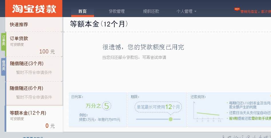Expand the 个人管理 dropdown menu
This screenshot has width=271, height=138.
pyautogui.click(x=186, y=11)
